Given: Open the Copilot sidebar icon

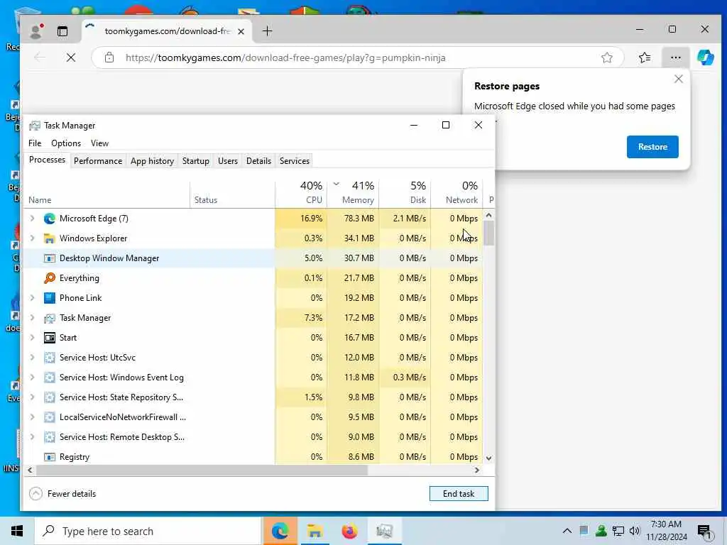Looking at the screenshot, I should click(705, 57).
